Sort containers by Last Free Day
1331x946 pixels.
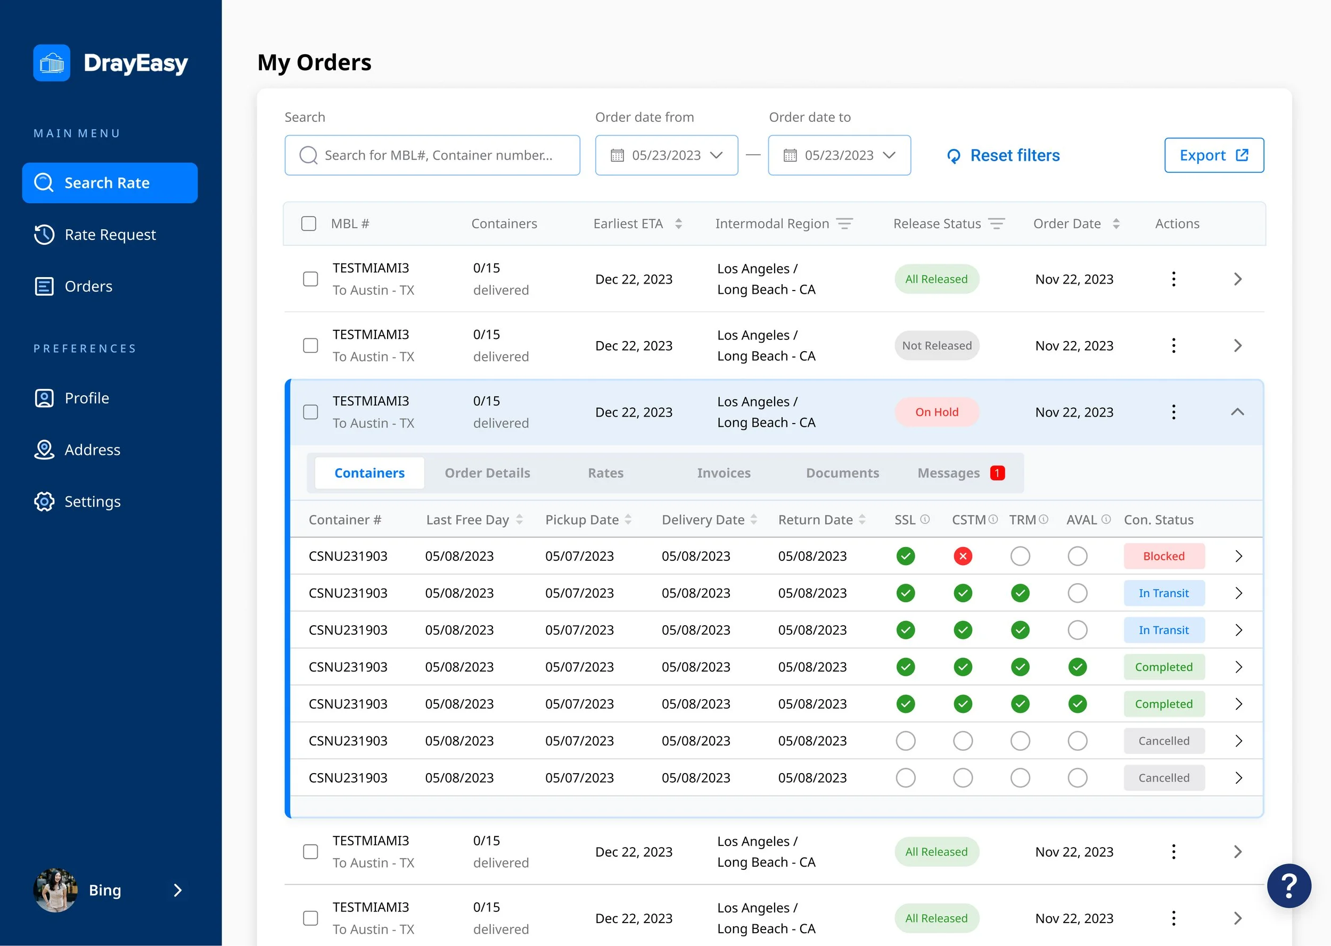(x=519, y=520)
